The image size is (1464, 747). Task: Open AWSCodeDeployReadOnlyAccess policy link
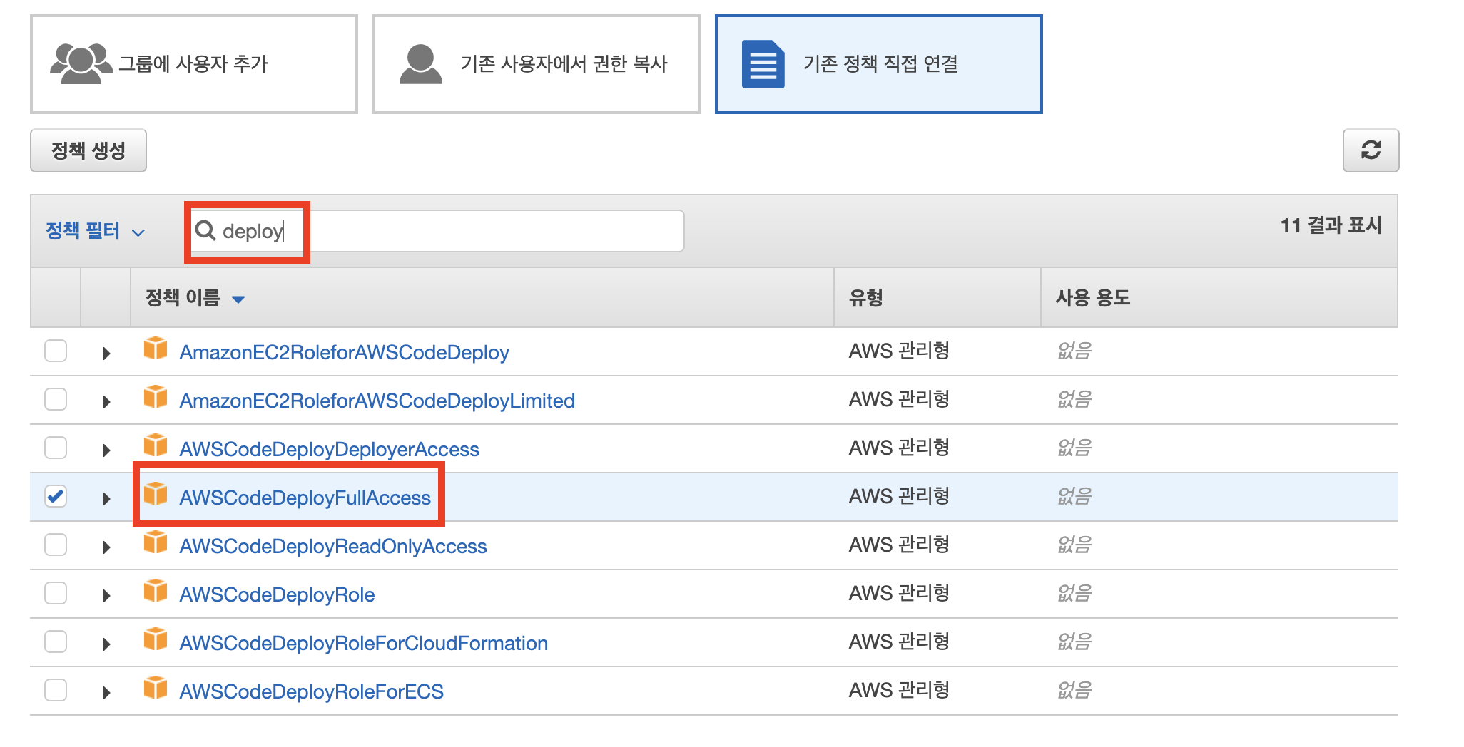[x=332, y=546]
